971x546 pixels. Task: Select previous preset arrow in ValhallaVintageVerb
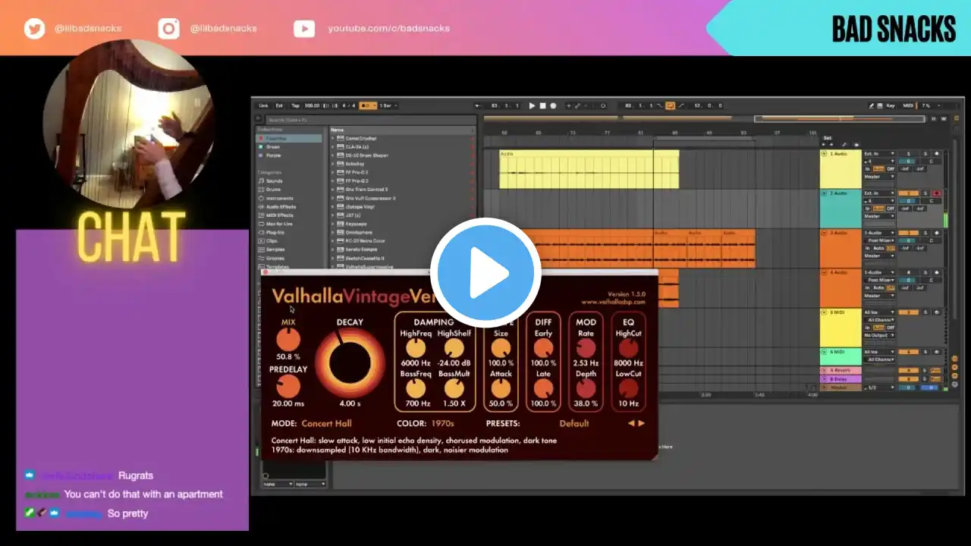[631, 423]
